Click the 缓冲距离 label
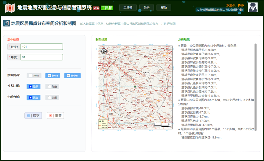The image size is (264, 161). tap(14, 75)
